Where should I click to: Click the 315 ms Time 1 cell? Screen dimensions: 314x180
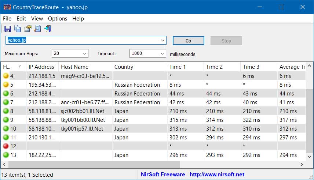pos(178,120)
